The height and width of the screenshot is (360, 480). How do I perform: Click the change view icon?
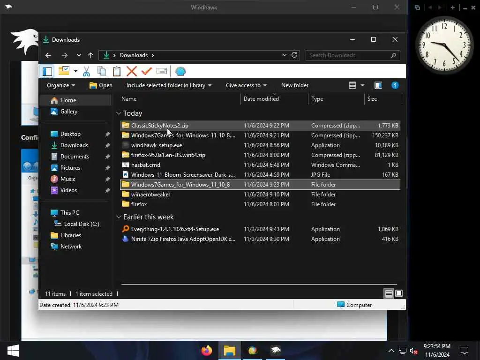pyautogui.click(x=352, y=85)
